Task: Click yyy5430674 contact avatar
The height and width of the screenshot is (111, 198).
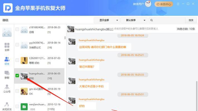Action: 24,45
